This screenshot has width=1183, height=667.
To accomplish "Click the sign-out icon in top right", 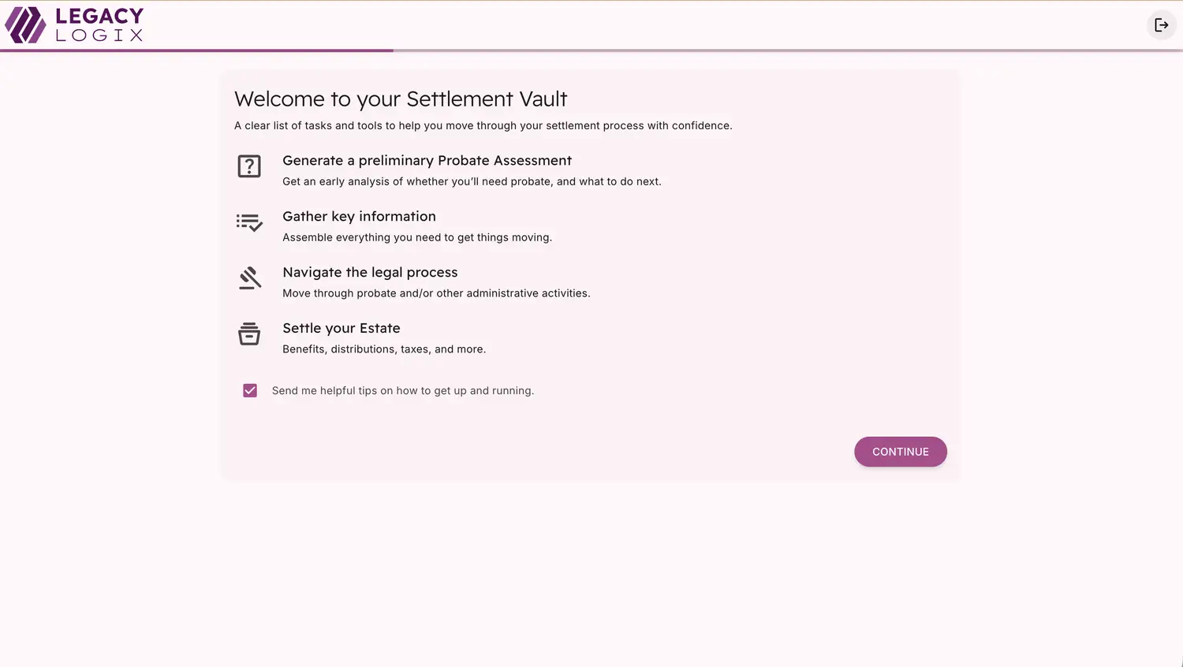I will coord(1161,25).
